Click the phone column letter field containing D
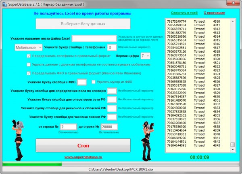The width and height of the screenshot is (242, 174). click(x=112, y=47)
